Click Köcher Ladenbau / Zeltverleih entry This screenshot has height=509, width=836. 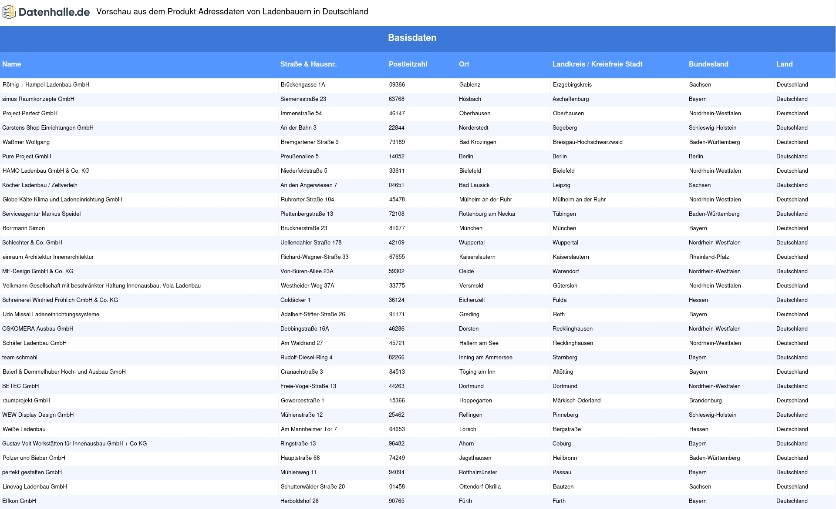[x=40, y=185]
